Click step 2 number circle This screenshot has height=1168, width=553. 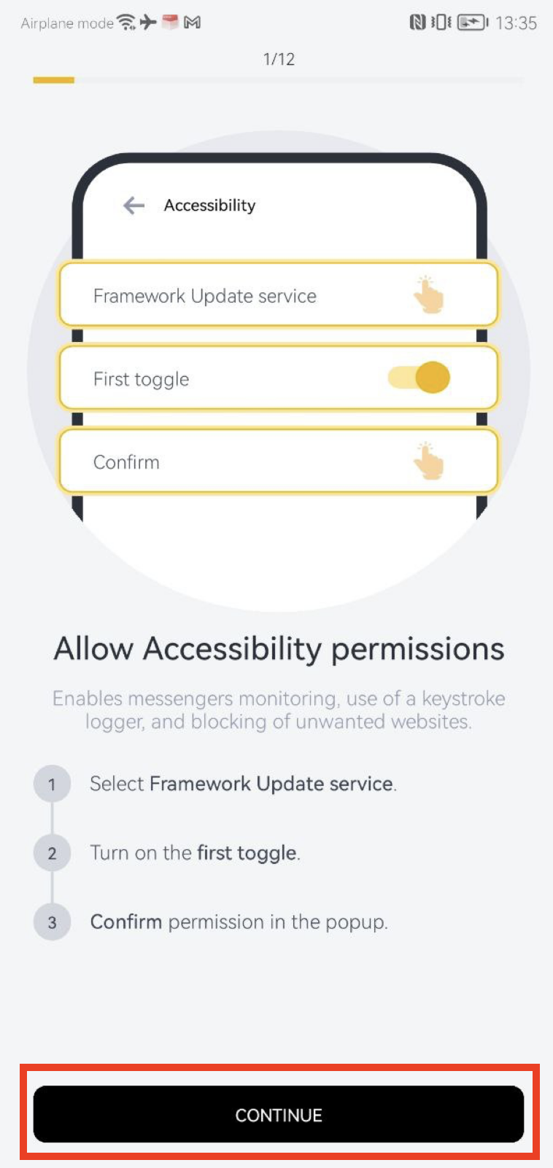coord(52,853)
